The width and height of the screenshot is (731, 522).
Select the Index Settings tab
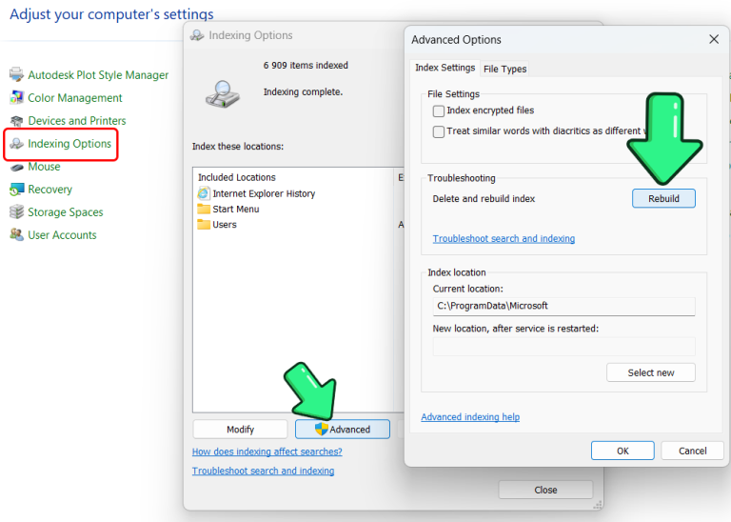pyautogui.click(x=445, y=69)
